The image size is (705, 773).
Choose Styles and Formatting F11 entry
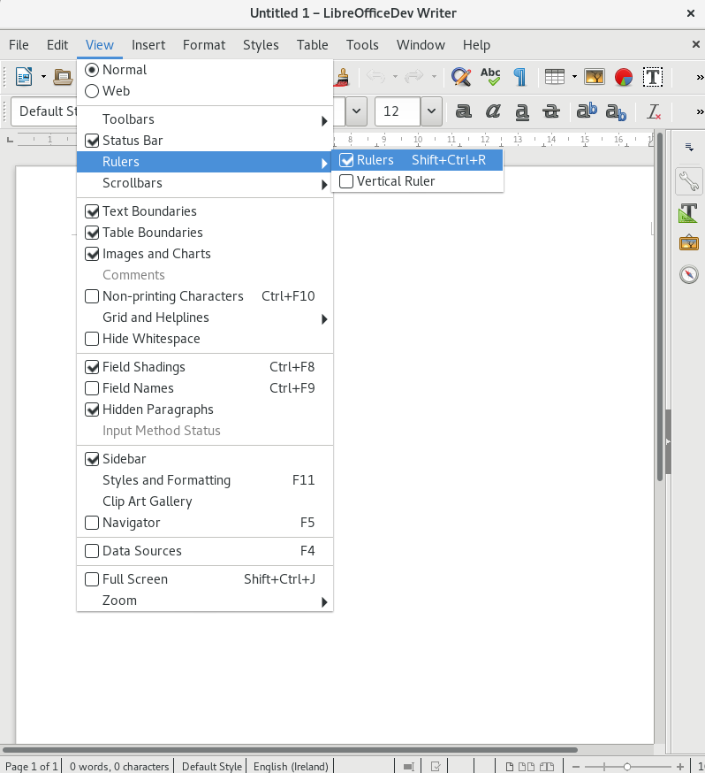204,480
